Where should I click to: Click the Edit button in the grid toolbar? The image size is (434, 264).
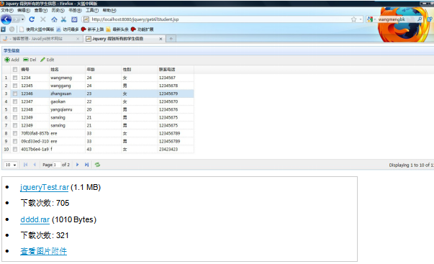pos(48,60)
